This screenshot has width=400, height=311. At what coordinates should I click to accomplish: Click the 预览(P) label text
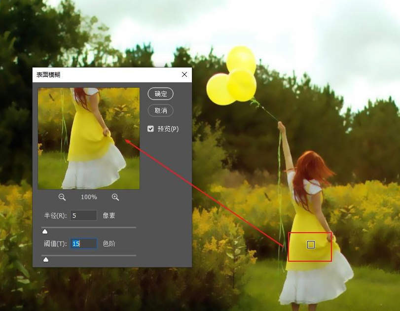pos(168,129)
